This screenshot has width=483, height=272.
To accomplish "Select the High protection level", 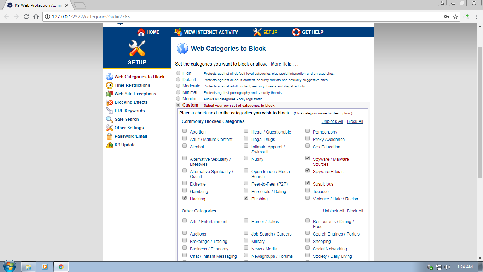I will [x=178, y=73].
